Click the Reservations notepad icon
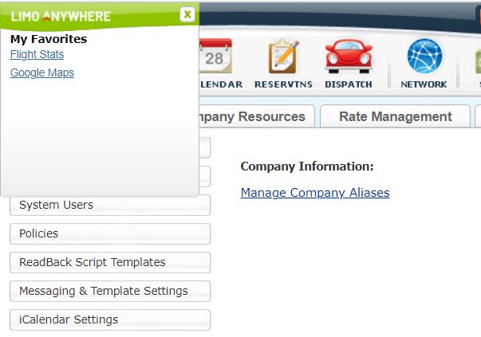The image size is (481, 337). pos(283,58)
